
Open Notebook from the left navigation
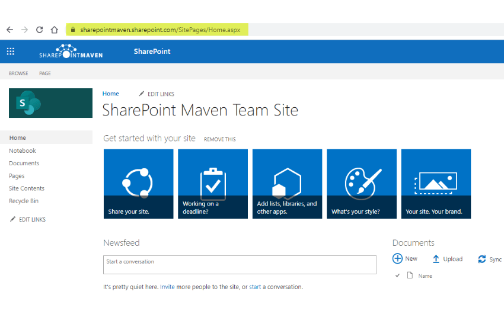click(x=22, y=150)
